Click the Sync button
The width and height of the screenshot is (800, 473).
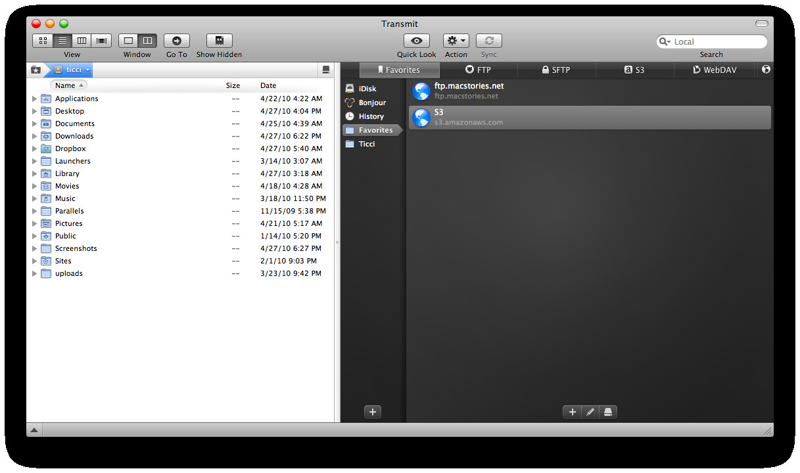tap(489, 41)
